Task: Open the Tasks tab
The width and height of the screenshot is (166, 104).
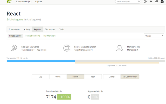Action: (62, 29)
